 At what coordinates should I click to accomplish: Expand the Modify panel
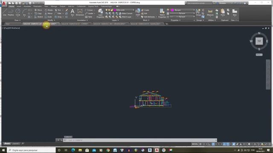(x=51, y=20)
